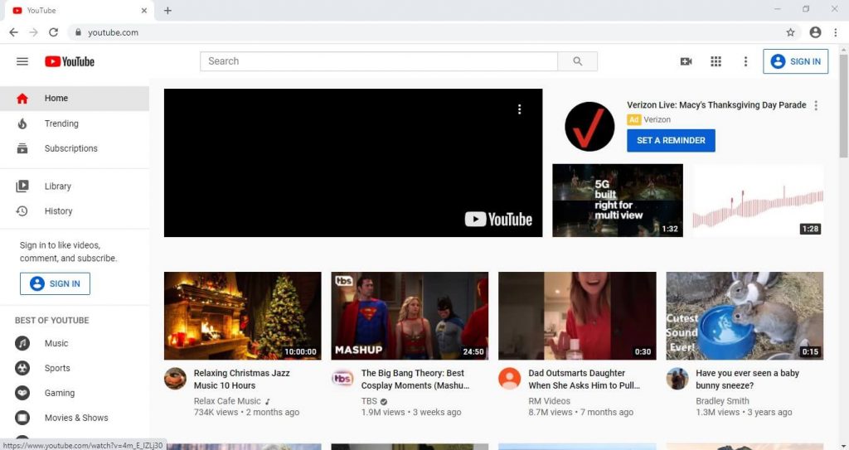Open Sports under Best of YouTube
The width and height of the screenshot is (849, 450).
point(75,368)
